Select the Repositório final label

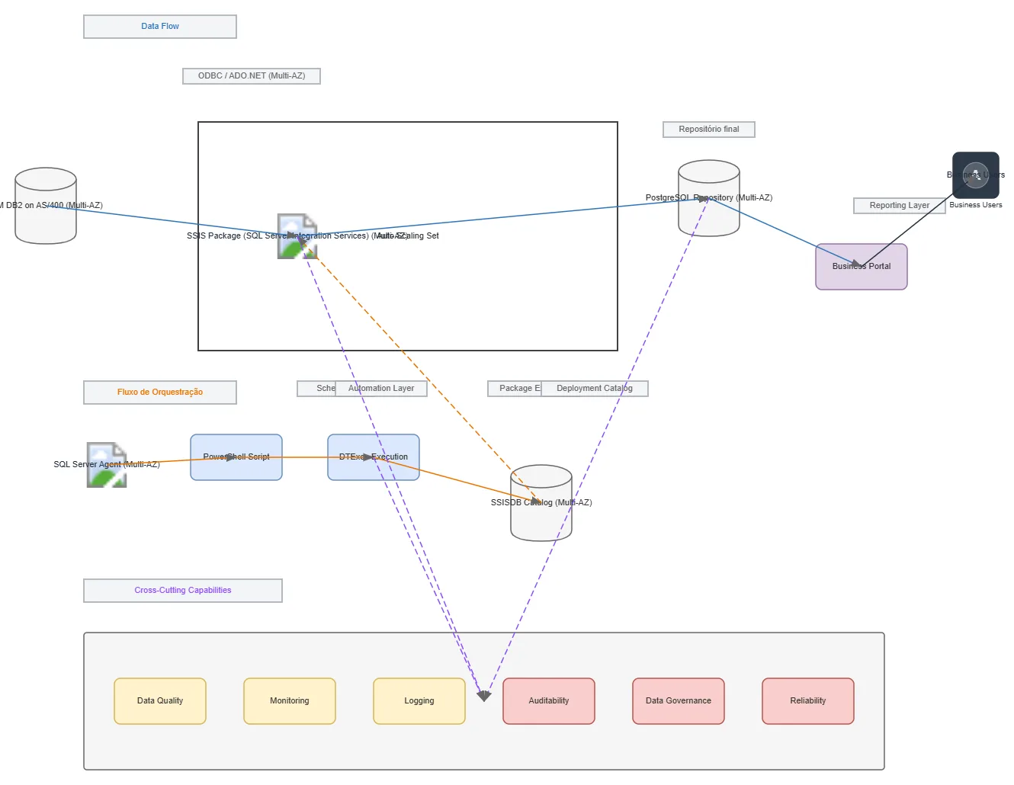(x=709, y=130)
